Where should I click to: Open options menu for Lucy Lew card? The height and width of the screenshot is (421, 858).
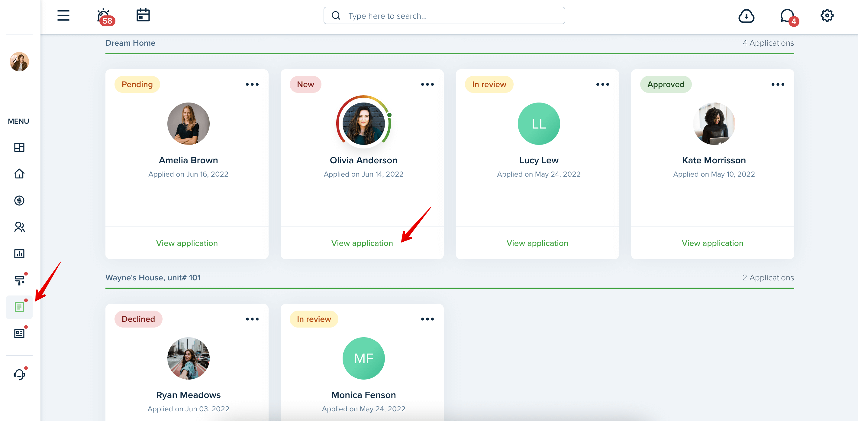click(x=602, y=85)
